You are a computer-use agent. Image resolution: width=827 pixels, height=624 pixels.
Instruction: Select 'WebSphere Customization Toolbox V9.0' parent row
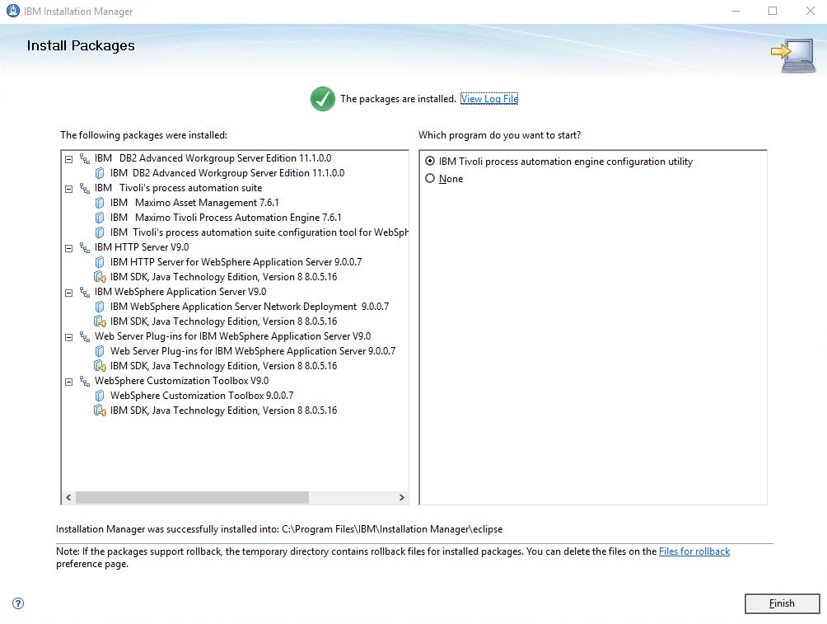[181, 381]
